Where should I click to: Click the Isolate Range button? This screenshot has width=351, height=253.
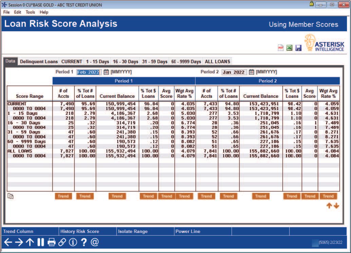[145, 231]
